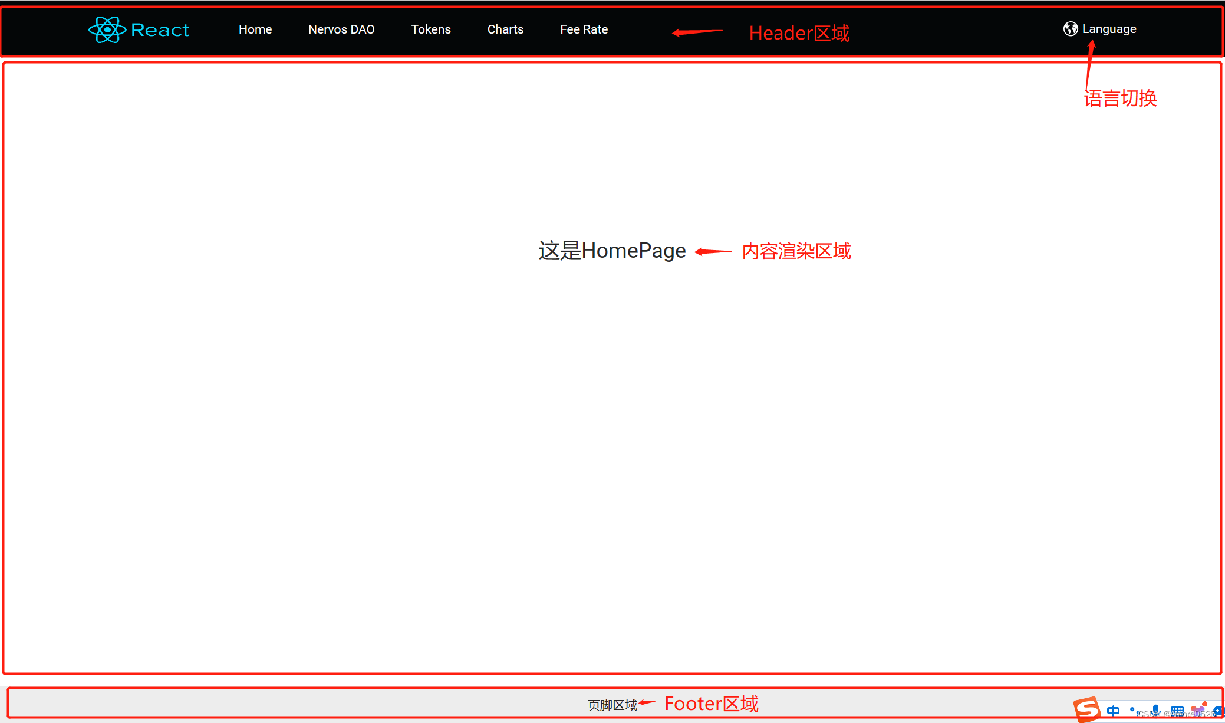Select the Home navigation item
The width and height of the screenshot is (1225, 723).
[255, 29]
